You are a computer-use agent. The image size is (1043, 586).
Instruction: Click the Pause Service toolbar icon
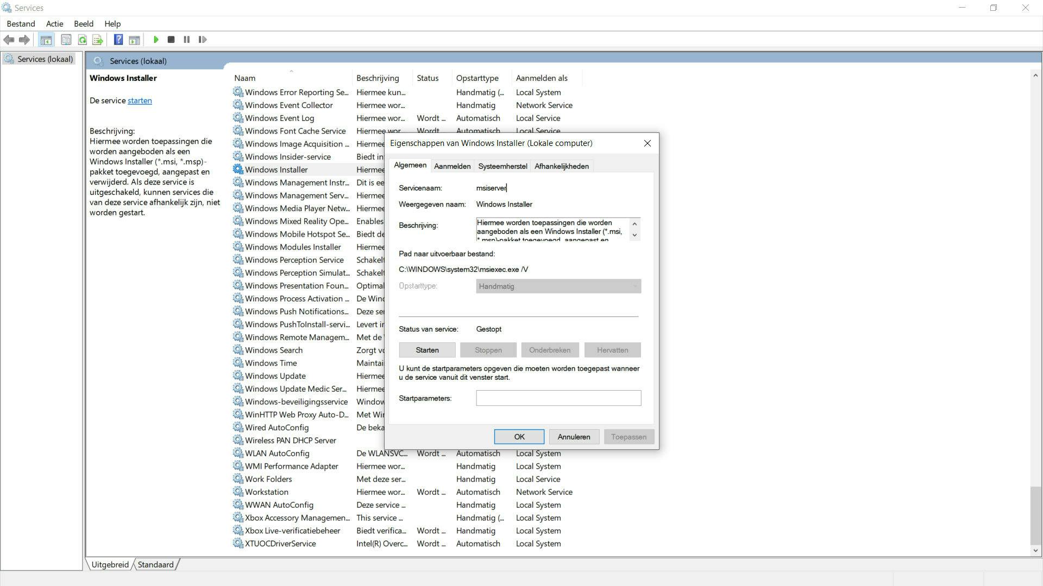tap(187, 40)
